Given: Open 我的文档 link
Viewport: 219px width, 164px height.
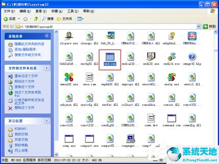Looking at the screenshot, I should [x=21, y=134].
